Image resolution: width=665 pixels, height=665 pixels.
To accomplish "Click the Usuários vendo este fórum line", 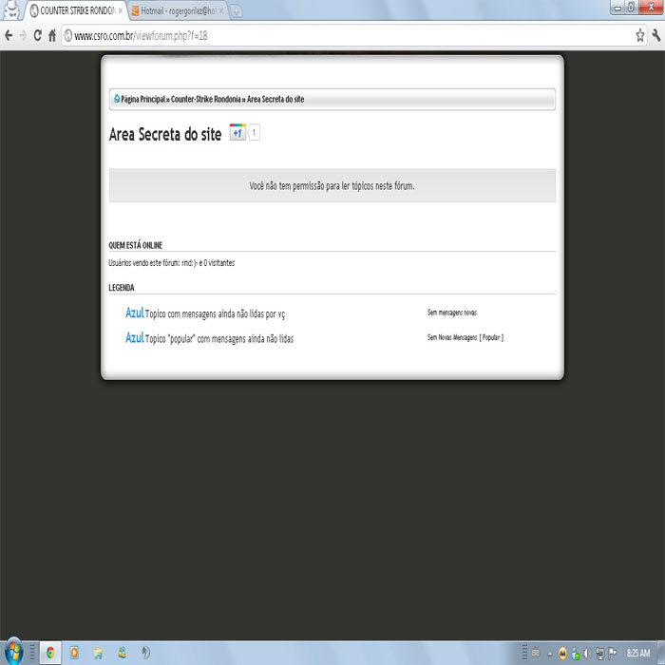I will 171,263.
